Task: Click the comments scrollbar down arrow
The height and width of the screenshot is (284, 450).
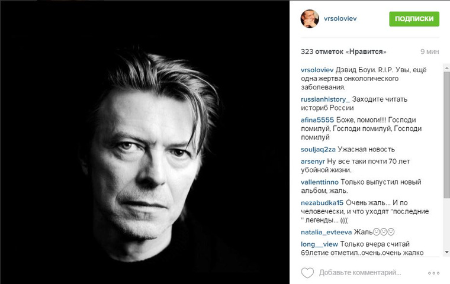Action: [x=446, y=252]
